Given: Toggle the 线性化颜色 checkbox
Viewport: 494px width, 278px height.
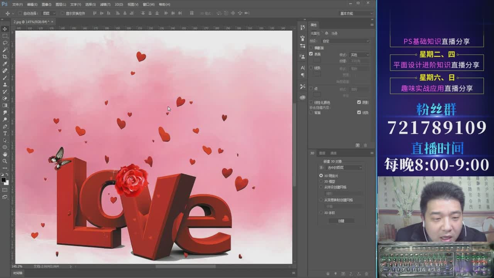Looking at the screenshot, I should coord(311,102).
